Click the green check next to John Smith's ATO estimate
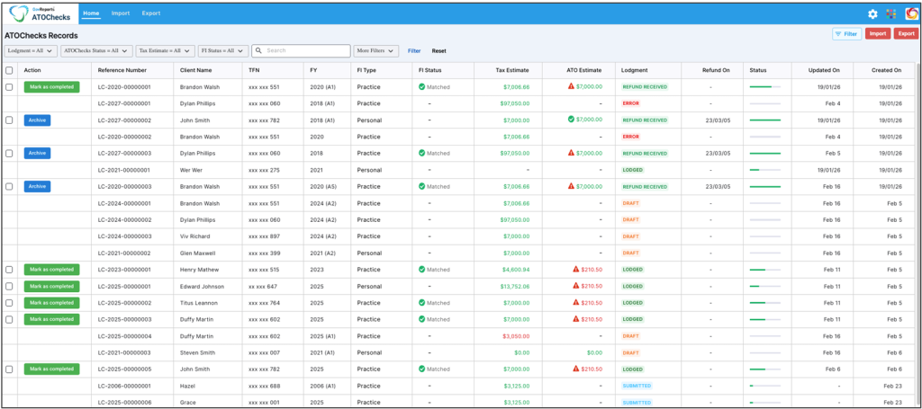922x409 pixels. pyautogui.click(x=571, y=120)
